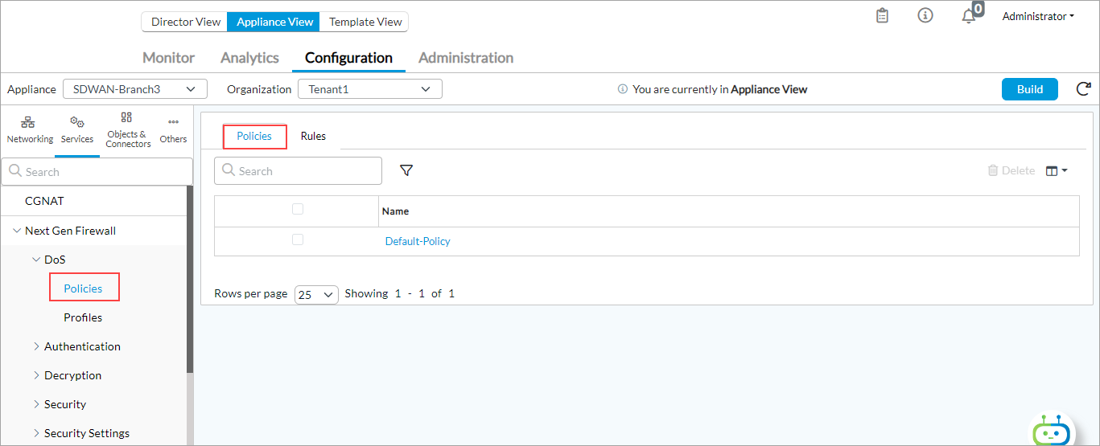Click the Build button
The height and width of the screenshot is (446, 1100).
1029,89
